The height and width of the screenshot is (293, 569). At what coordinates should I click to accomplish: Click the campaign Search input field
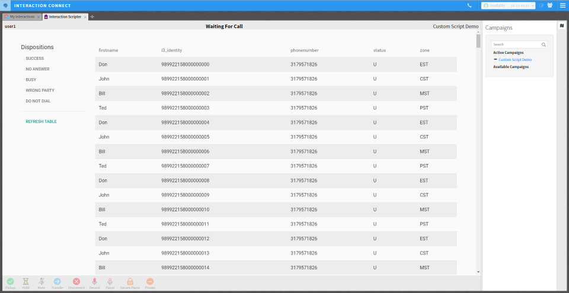[x=516, y=44]
